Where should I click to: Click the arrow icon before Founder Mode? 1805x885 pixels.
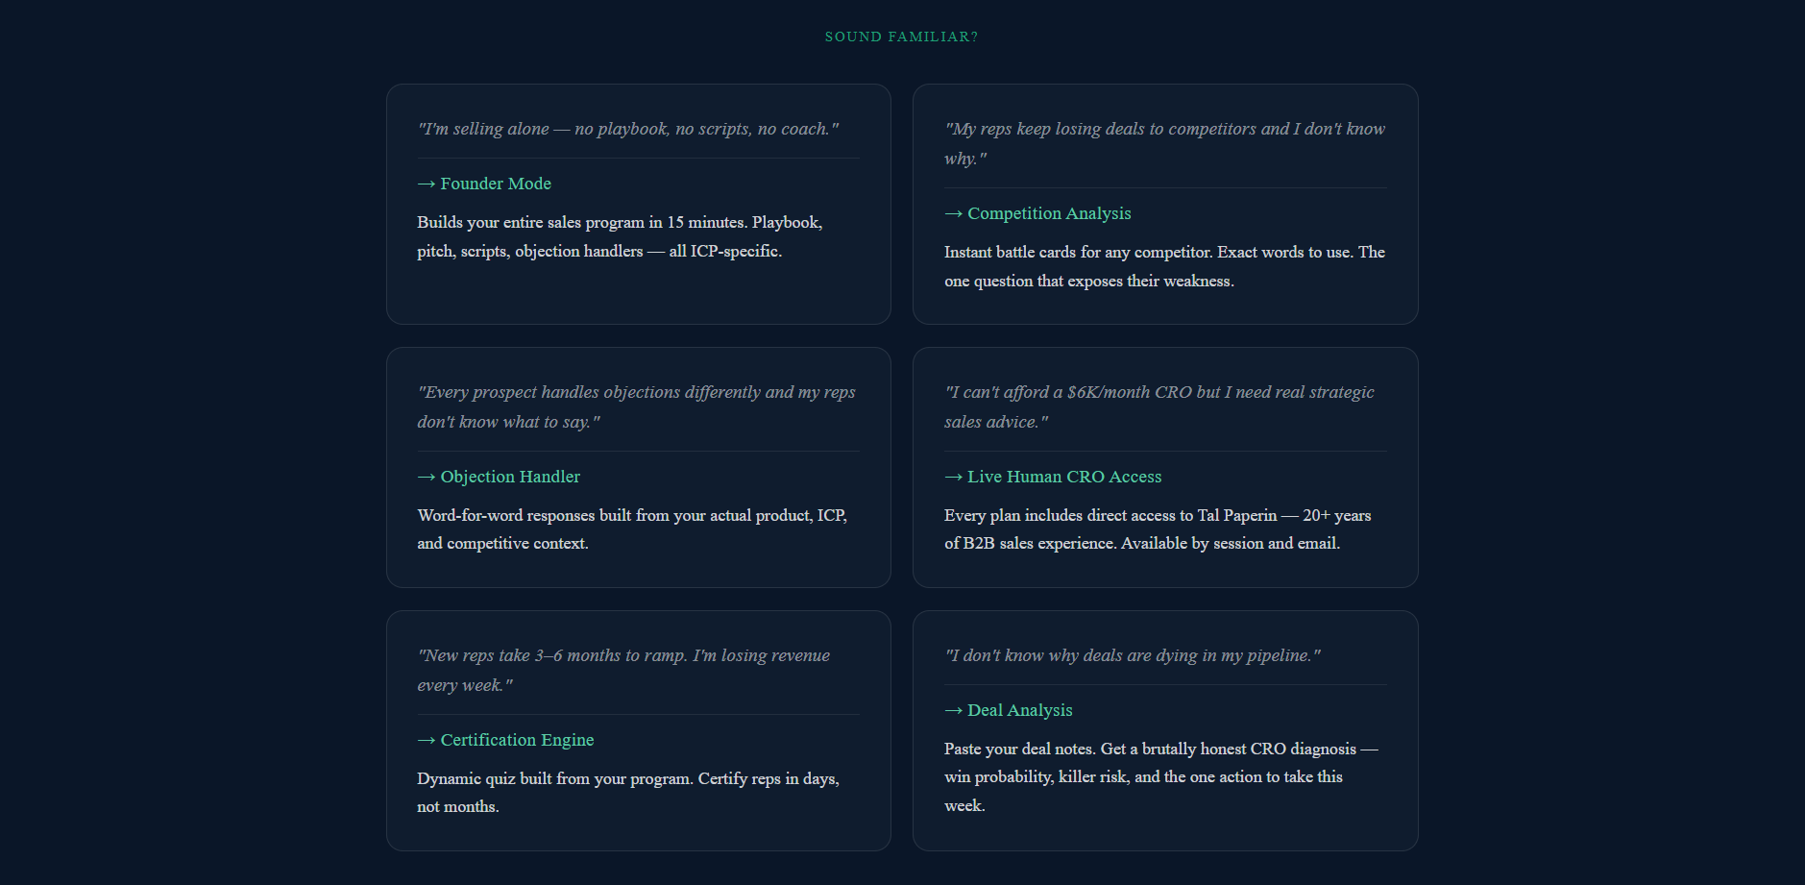tap(427, 184)
